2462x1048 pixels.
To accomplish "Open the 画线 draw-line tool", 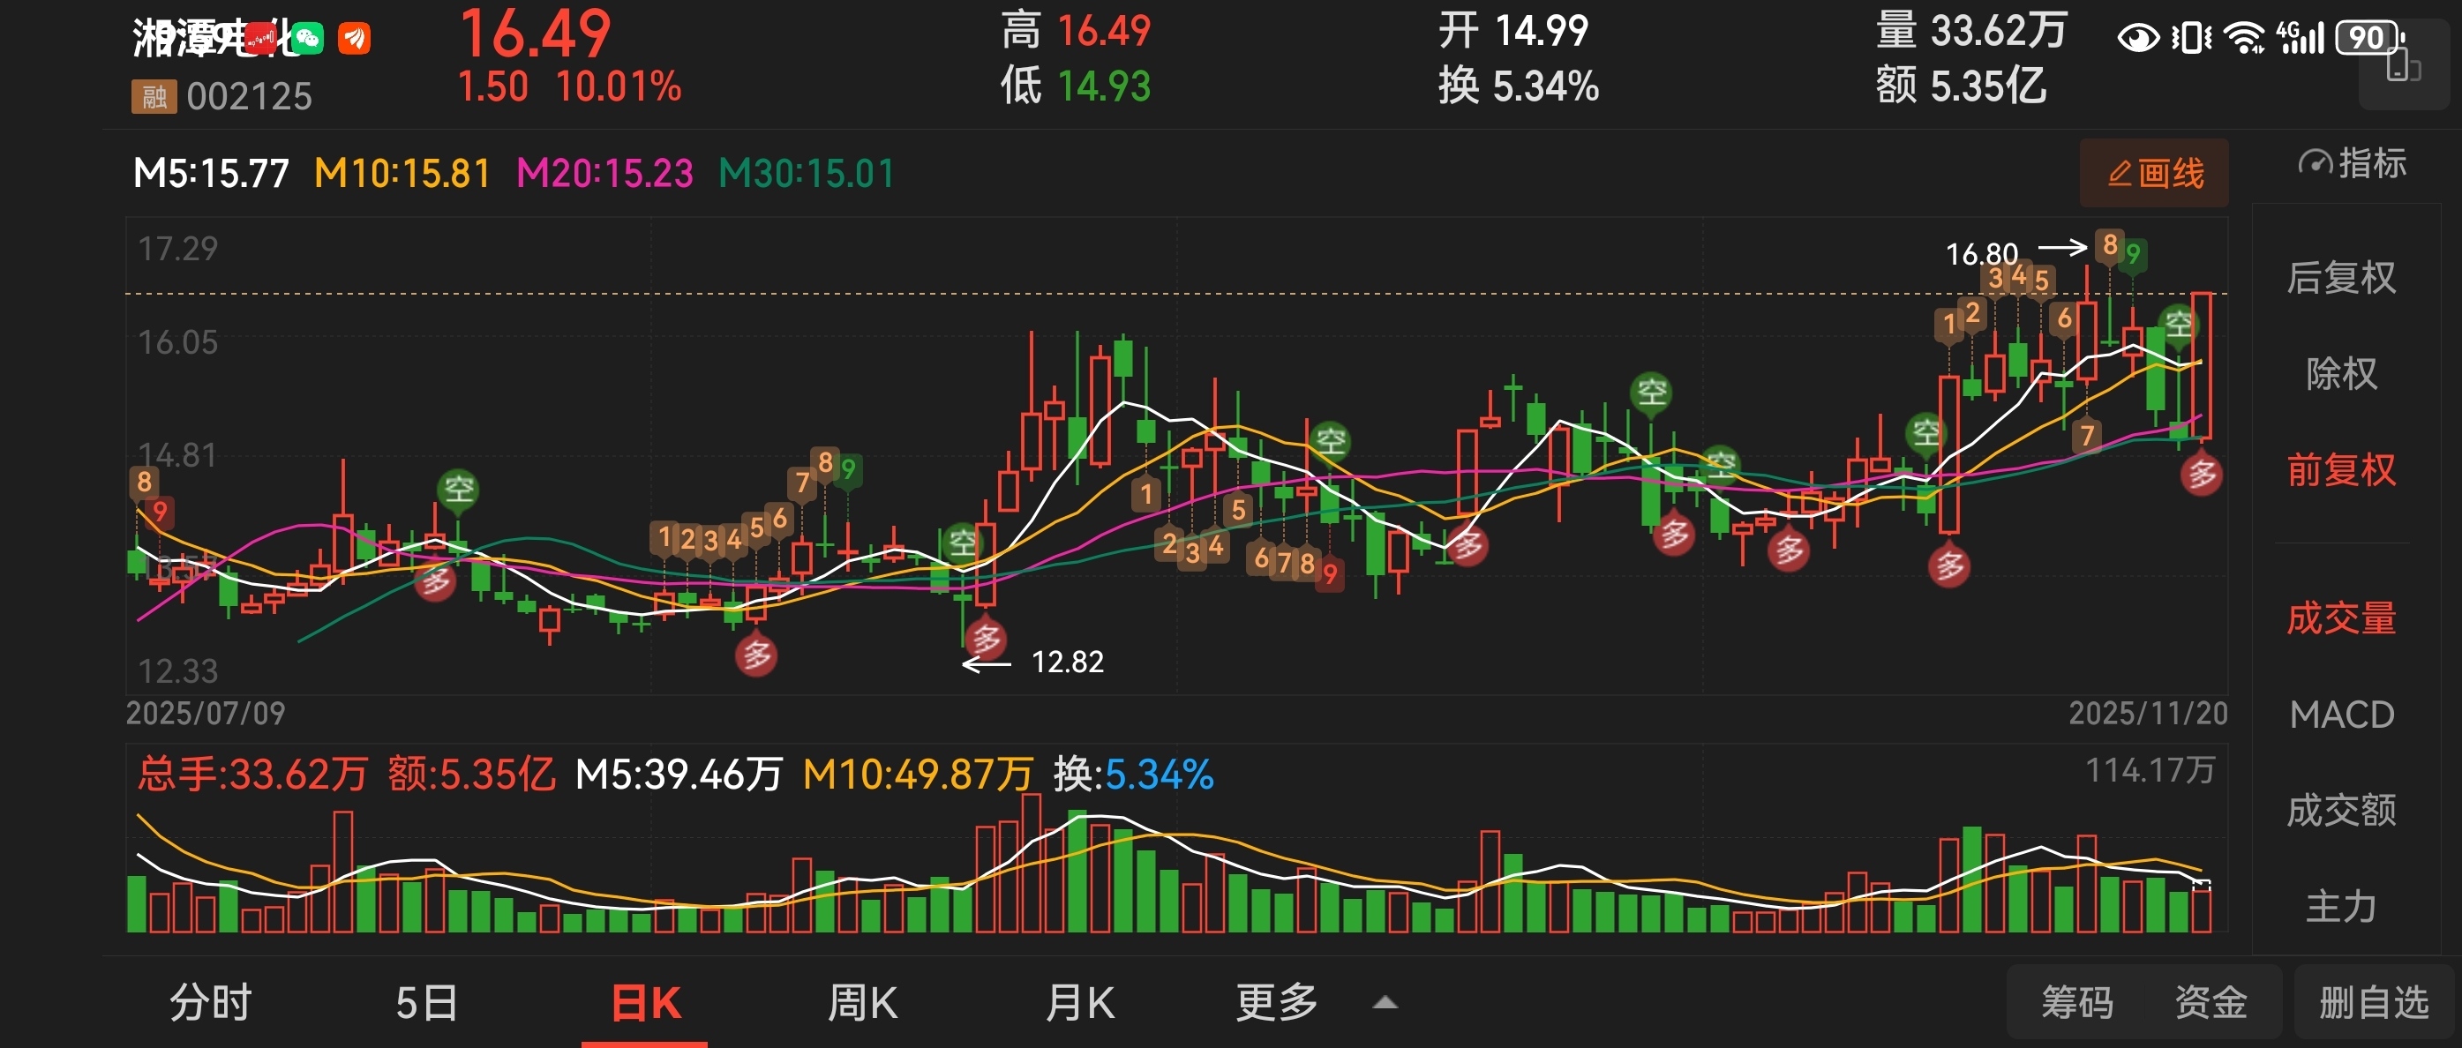I will pyautogui.click(x=2154, y=174).
